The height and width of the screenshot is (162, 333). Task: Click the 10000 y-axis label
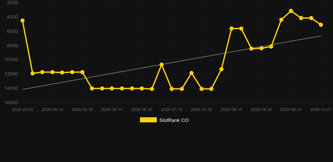11,60
